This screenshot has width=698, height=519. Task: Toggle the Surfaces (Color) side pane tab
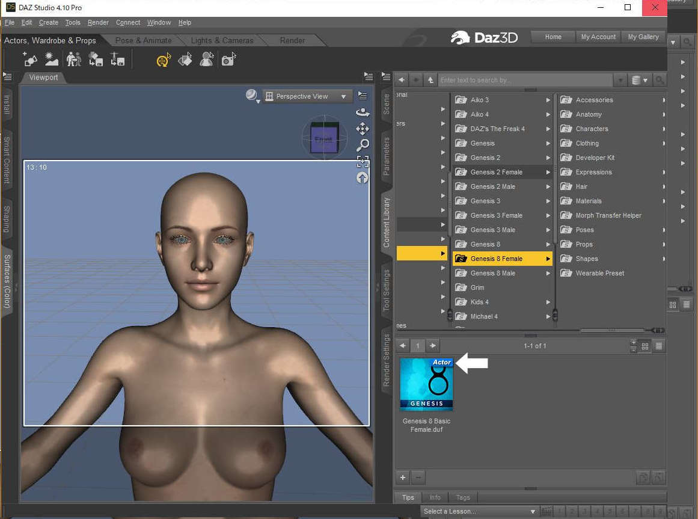[6, 281]
